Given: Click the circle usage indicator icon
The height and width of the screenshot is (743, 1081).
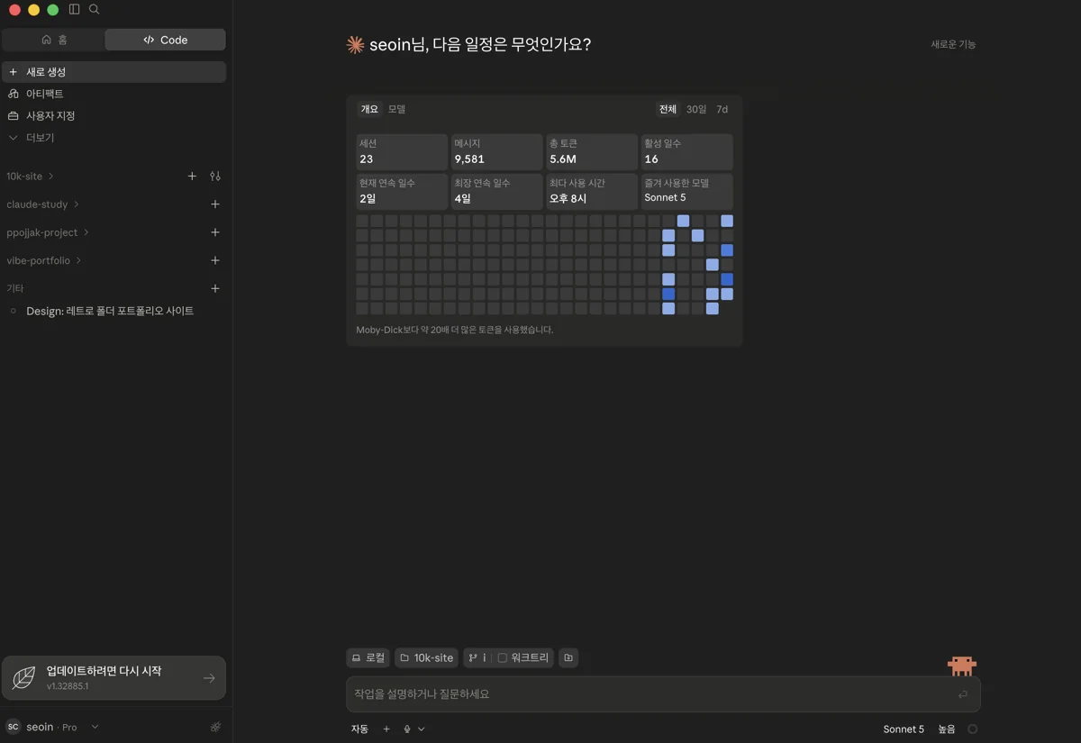Looking at the screenshot, I should [973, 729].
